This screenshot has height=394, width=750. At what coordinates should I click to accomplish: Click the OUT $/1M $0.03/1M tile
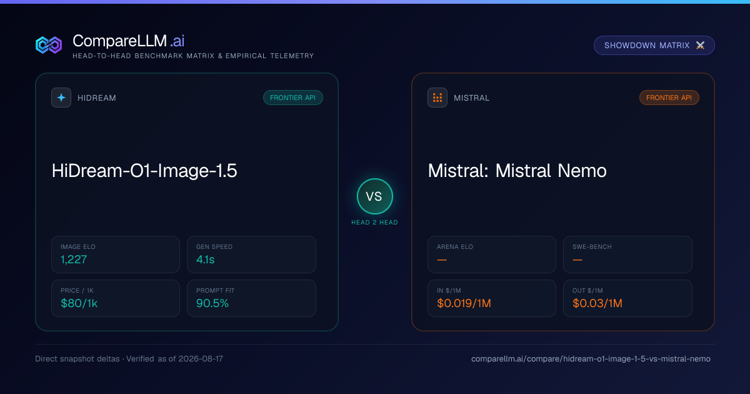[627, 298]
